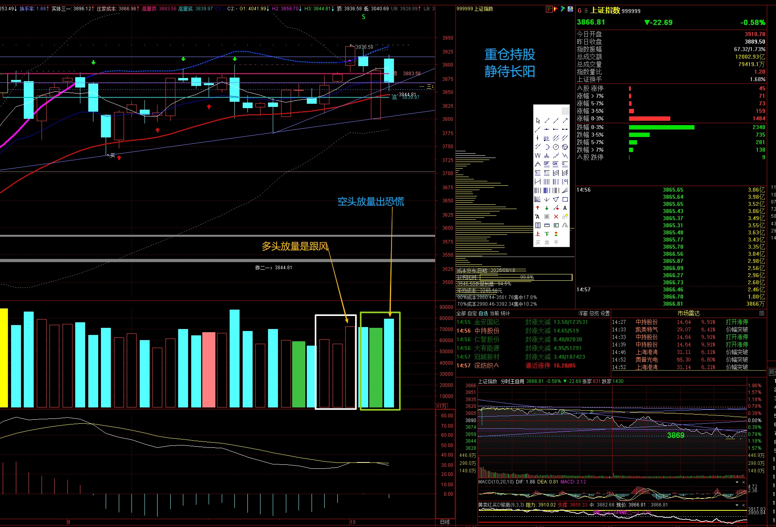Switch to the 统计 tab
Screen dimensions: 776x527
coord(505,313)
